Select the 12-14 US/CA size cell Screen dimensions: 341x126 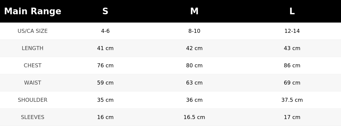(292, 31)
